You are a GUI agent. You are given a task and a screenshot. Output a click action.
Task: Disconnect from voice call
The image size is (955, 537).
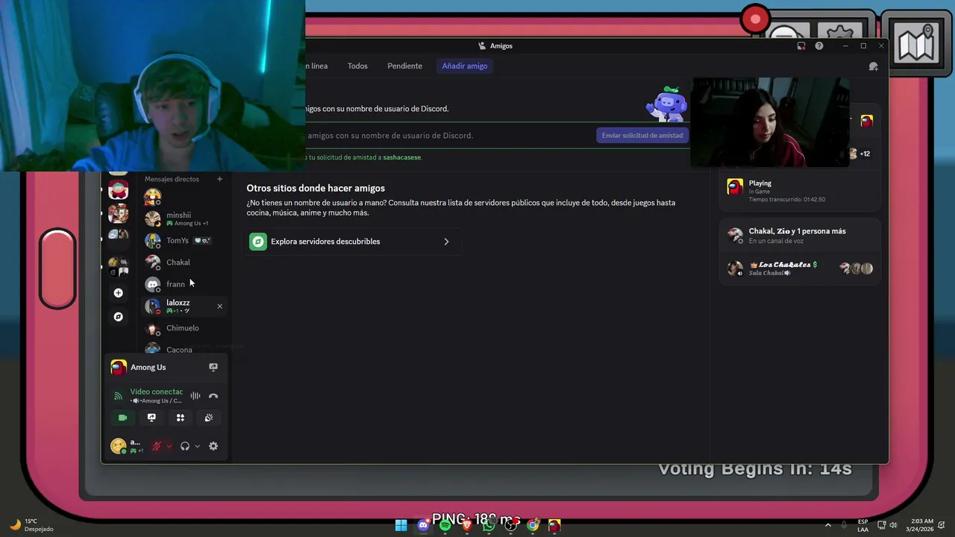click(213, 396)
